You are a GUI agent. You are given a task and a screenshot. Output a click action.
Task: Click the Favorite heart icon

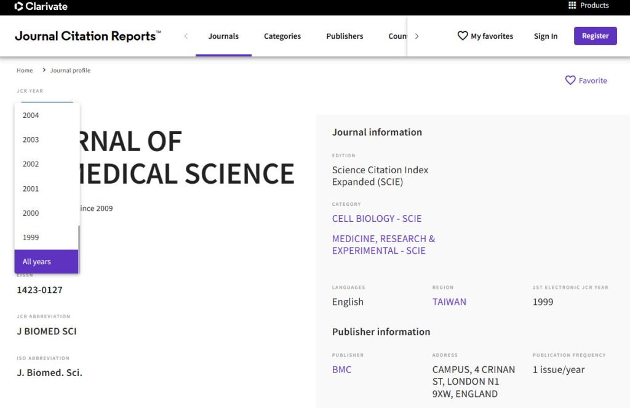(x=570, y=80)
